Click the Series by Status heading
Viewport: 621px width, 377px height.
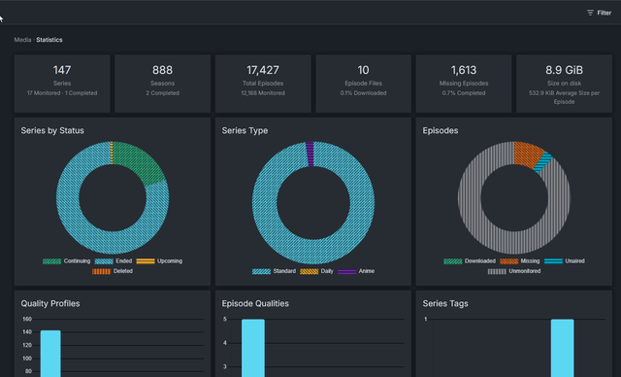52,130
